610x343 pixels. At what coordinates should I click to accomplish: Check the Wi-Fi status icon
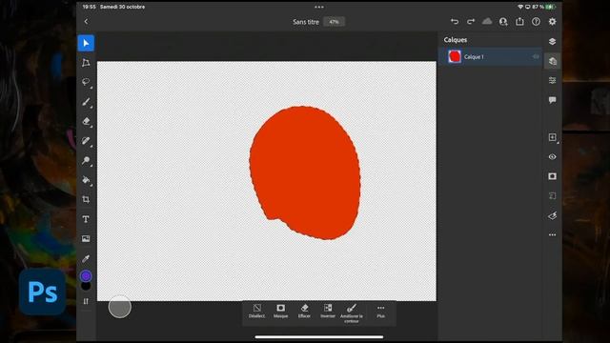(x=520, y=7)
